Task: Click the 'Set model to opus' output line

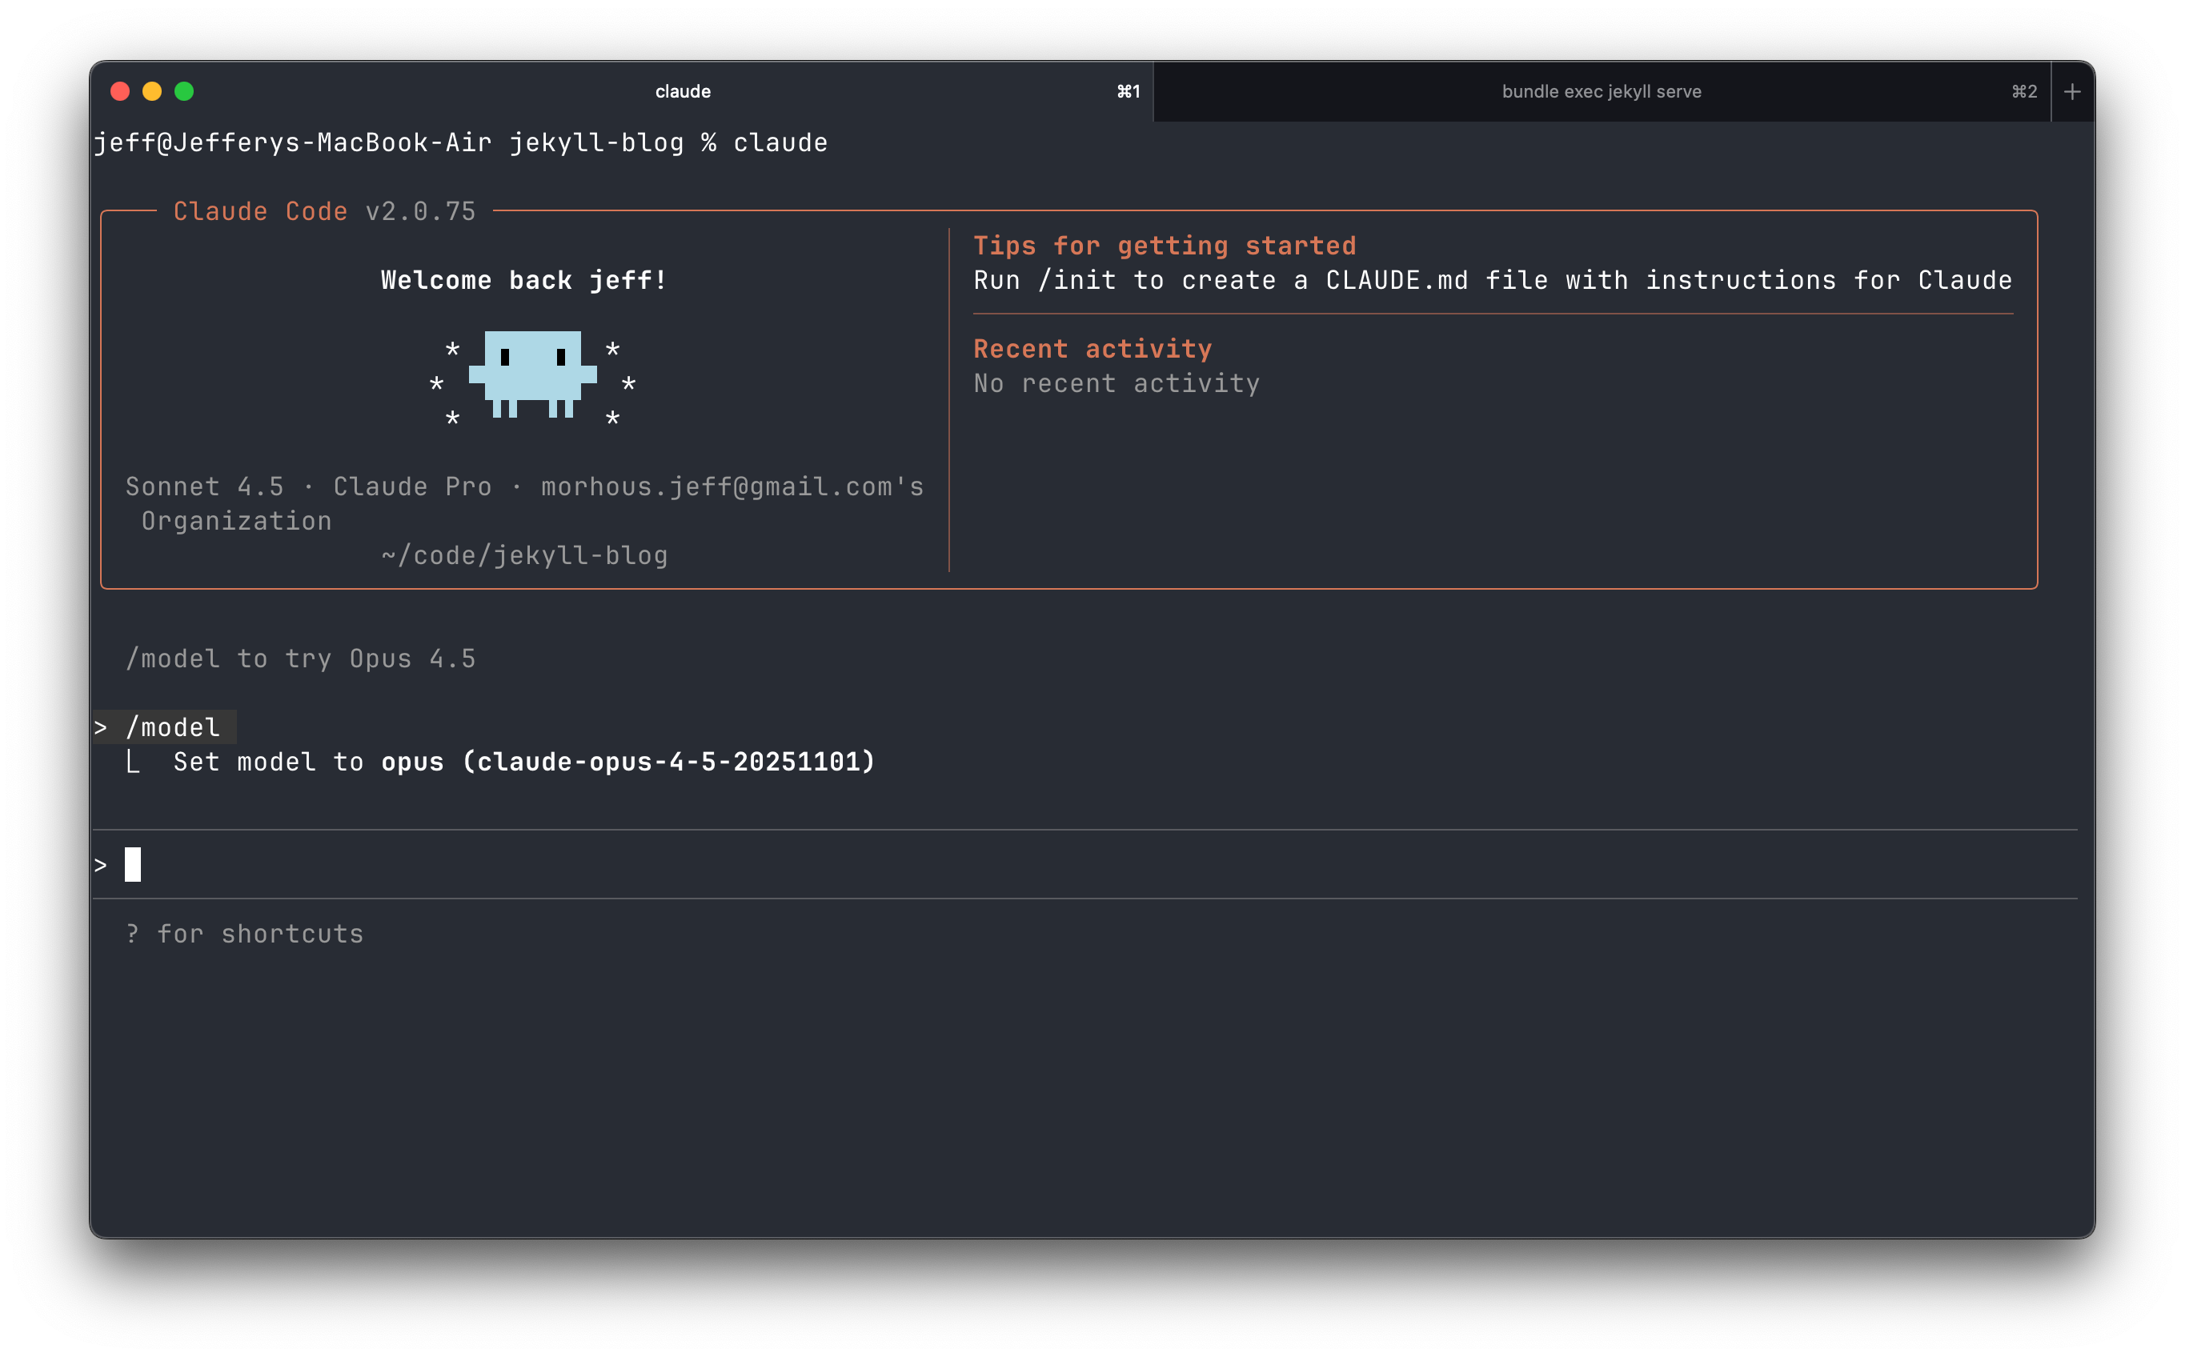Action: pyautogui.click(x=523, y=762)
